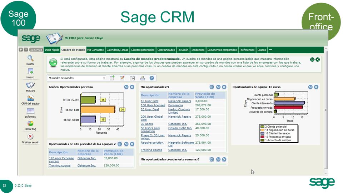Click the scroll up arrow on page scrollbar
Viewport: 343px width, 193px height.
326,49
